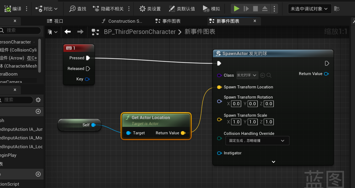Close the Components panel tab
Screen dimensions: 355x188
[15, 21]
